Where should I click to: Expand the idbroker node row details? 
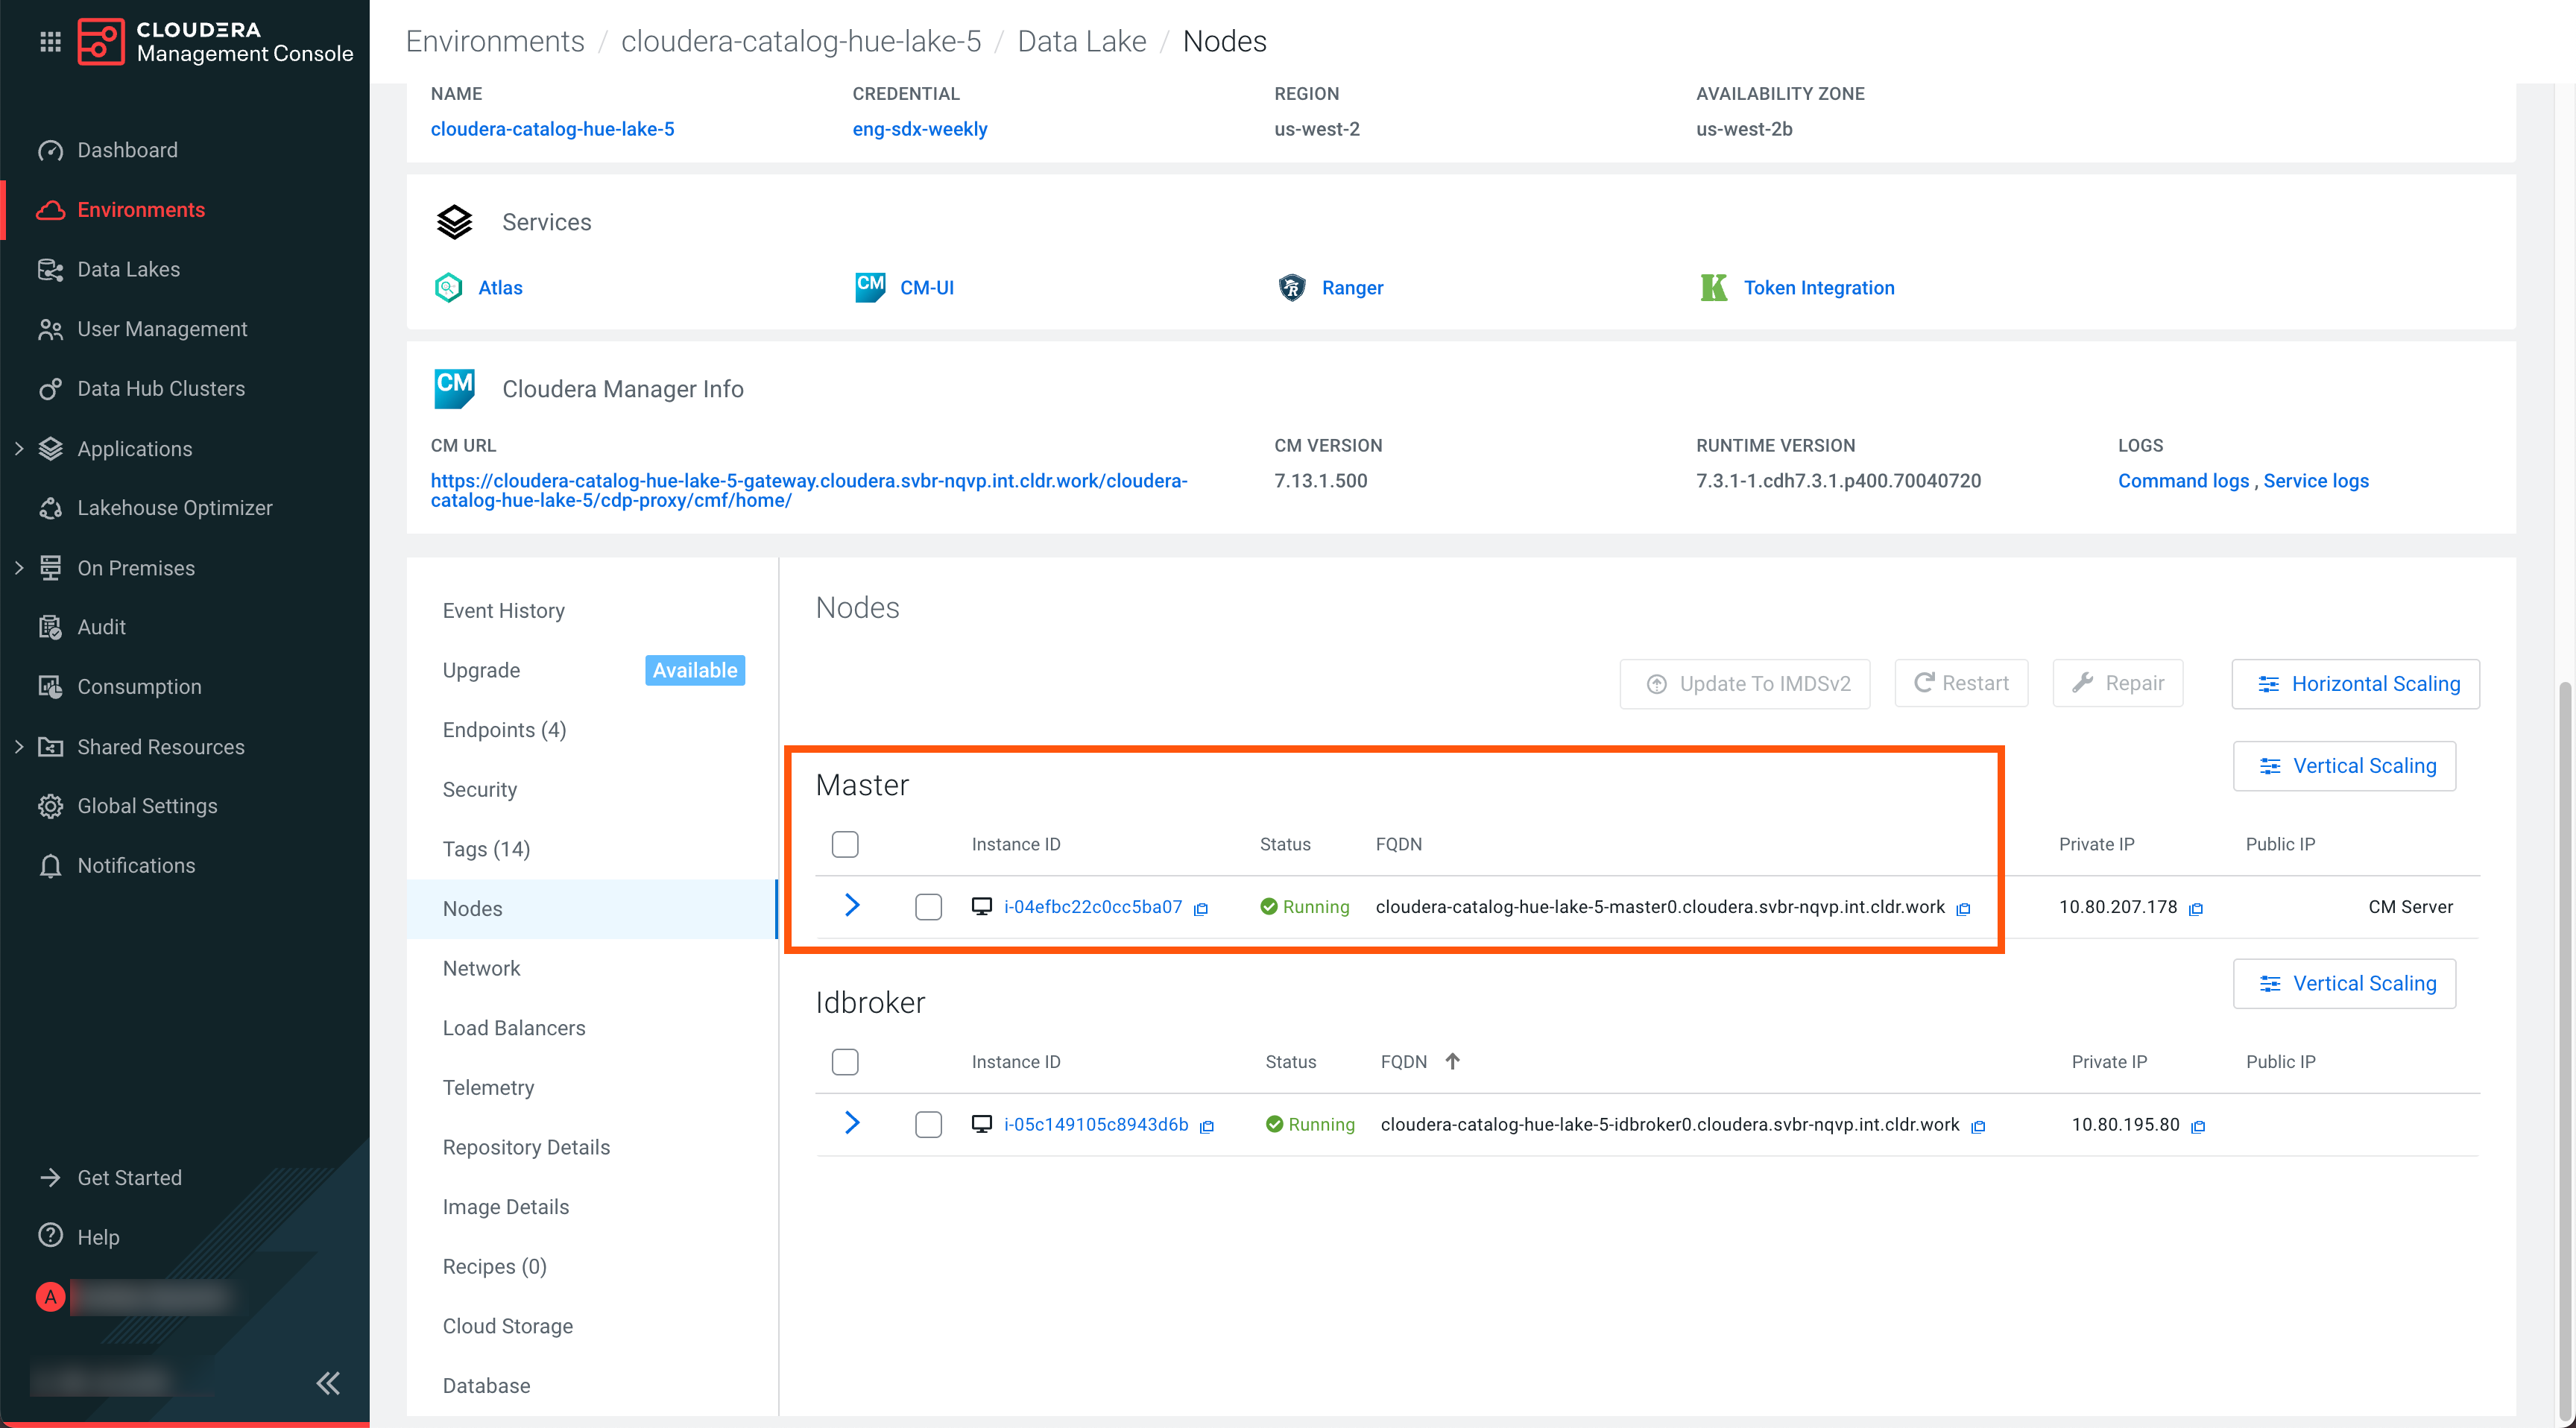pos(852,1123)
